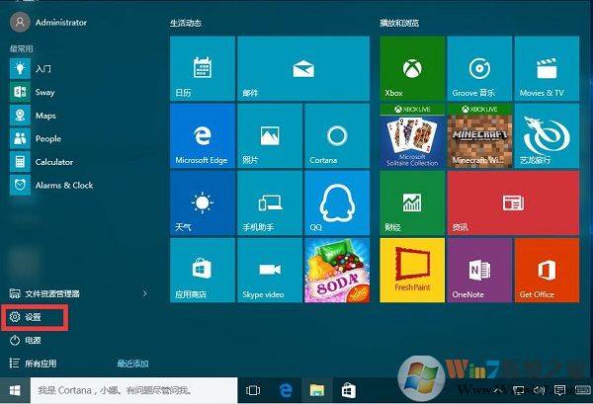Open Sway from the most used list
593x404 pixels.
point(33,92)
